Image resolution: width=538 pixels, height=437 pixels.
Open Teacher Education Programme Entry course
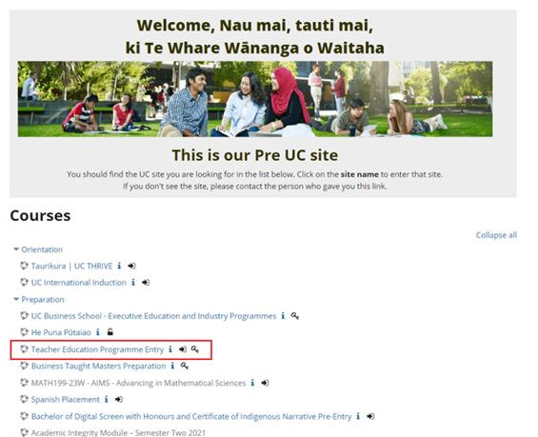(97, 349)
